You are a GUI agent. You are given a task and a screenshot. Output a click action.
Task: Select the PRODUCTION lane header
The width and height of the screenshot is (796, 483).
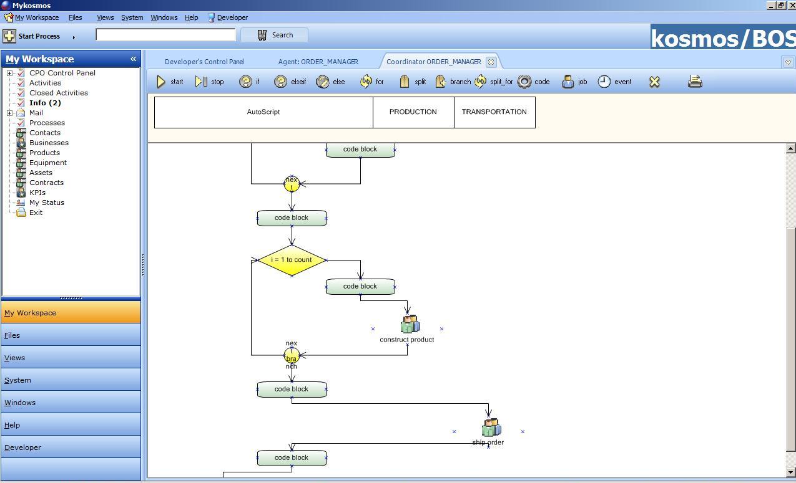coord(413,112)
